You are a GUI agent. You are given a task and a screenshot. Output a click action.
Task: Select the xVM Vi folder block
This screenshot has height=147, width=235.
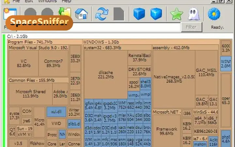[24, 134]
